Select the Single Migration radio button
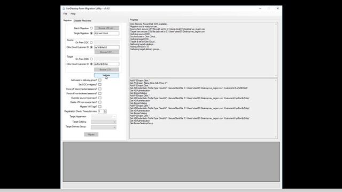Viewport: 342px width, 192px height. 91,33
